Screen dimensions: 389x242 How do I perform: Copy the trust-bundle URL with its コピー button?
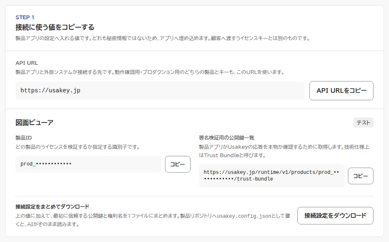click(361, 176)
